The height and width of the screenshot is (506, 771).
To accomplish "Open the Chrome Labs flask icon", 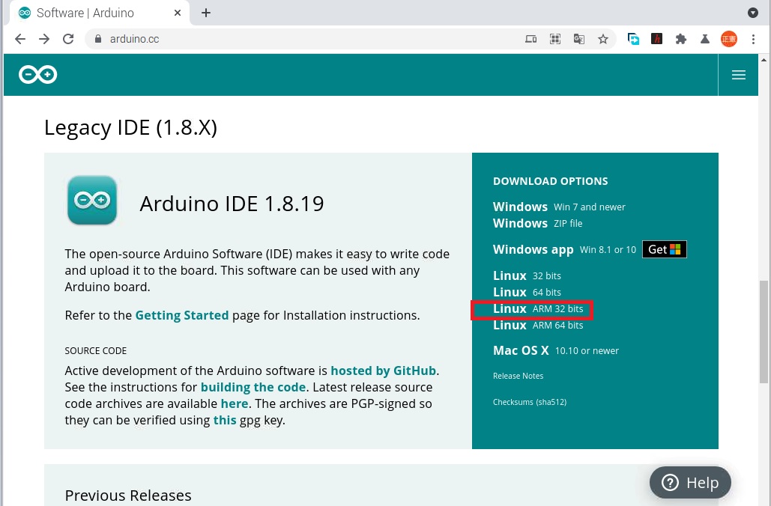I will click(x=704, y=40).
